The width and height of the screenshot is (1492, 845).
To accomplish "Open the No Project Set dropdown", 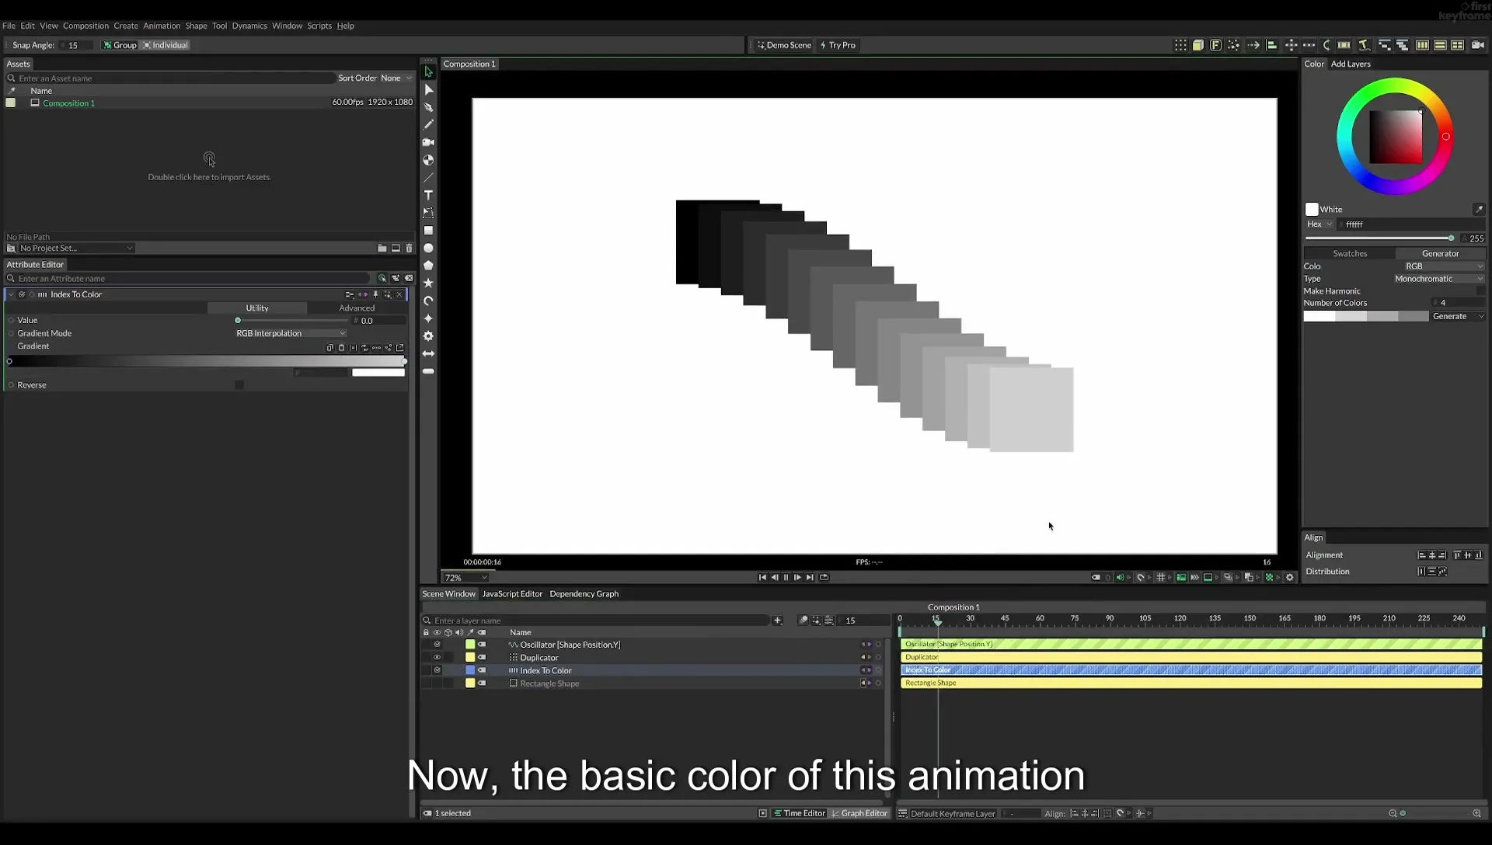I will (x=76, y=249).
